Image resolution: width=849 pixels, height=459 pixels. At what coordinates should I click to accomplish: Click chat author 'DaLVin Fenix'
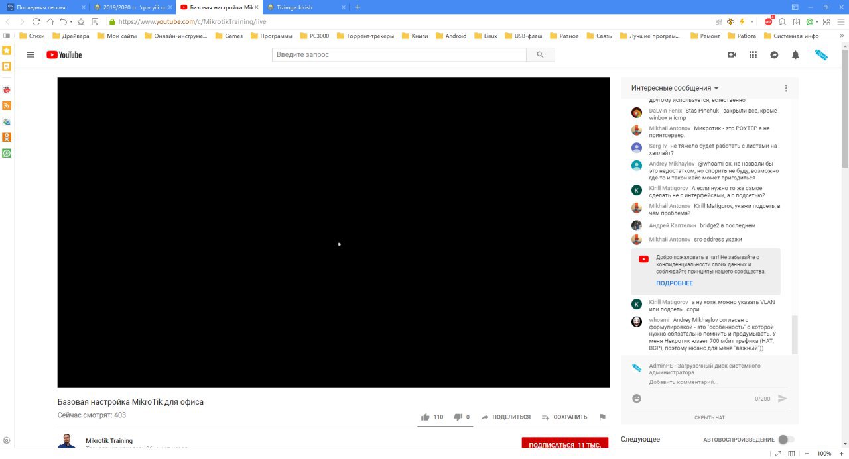665,111
